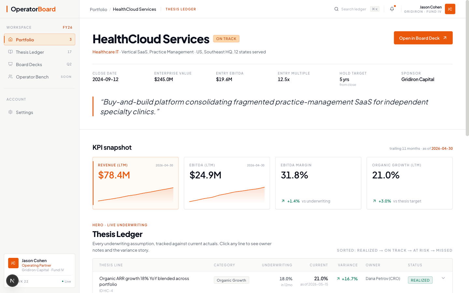Select the EBITDA (LTM) KPI card
The image size is (469, 293).
coord(227,183)
